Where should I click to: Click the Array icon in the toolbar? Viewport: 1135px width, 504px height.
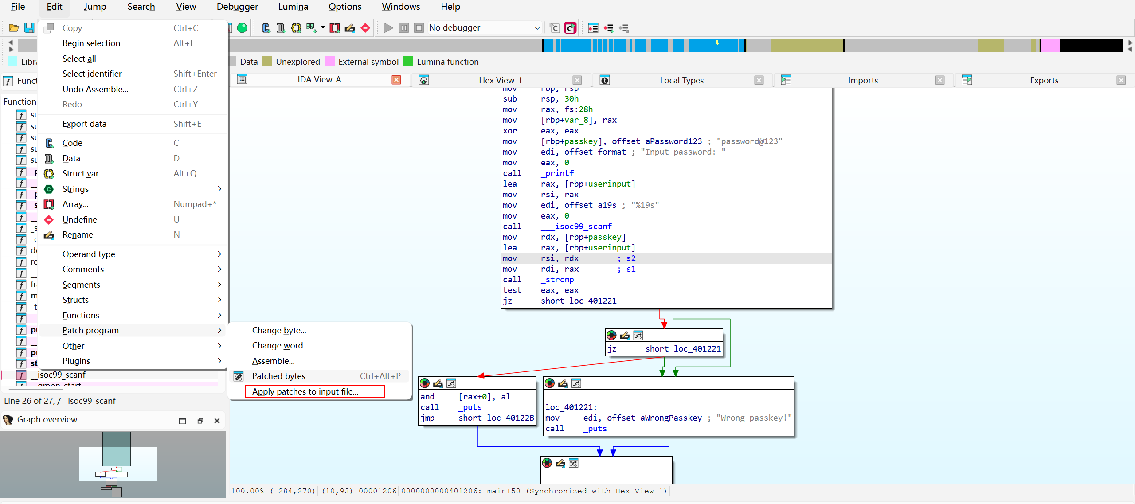coord(335,28)
